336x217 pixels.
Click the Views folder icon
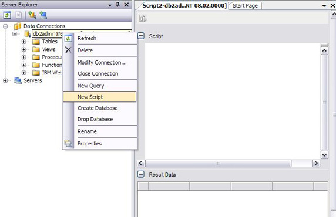pos(36,49)
